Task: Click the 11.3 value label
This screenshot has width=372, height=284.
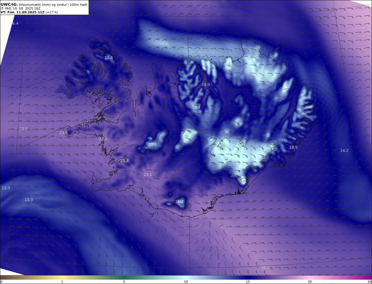Action: (x=164, y=44)
